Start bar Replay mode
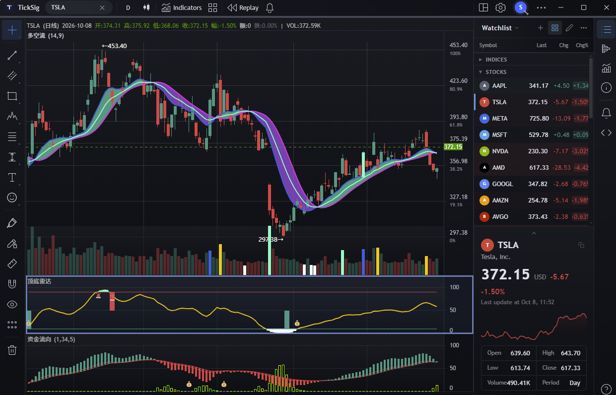This screenshot has height=395, width=616. (243, 7)
